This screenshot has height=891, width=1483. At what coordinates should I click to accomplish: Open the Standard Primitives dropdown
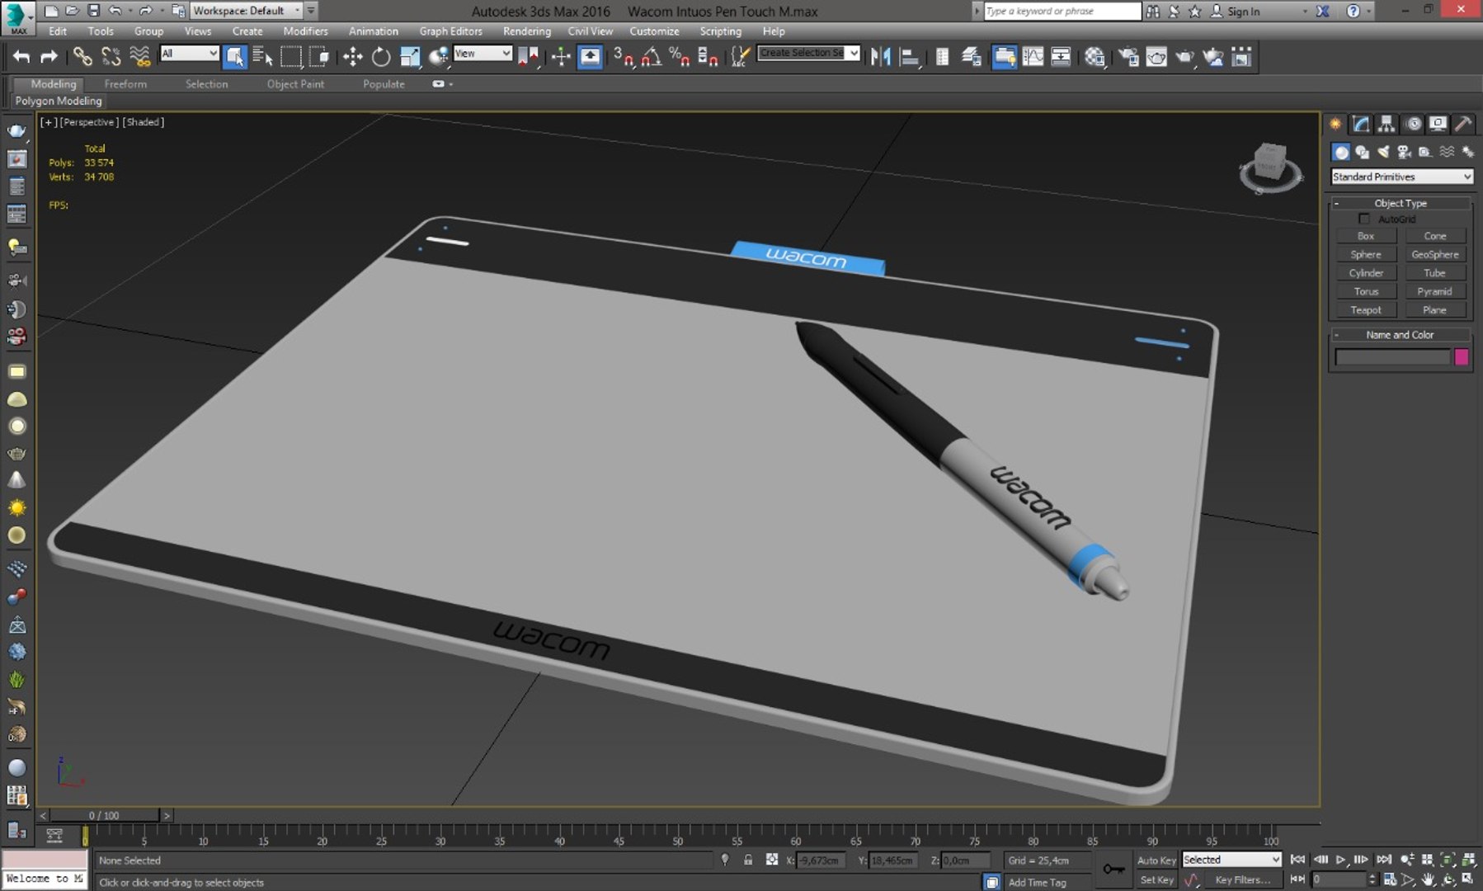click(x=1401, y=177)
